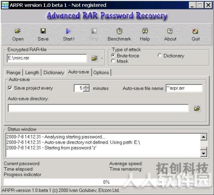The image size is (214, 195).
Task: Toggle the Save project every checkbox
Action: click(10, 88)
